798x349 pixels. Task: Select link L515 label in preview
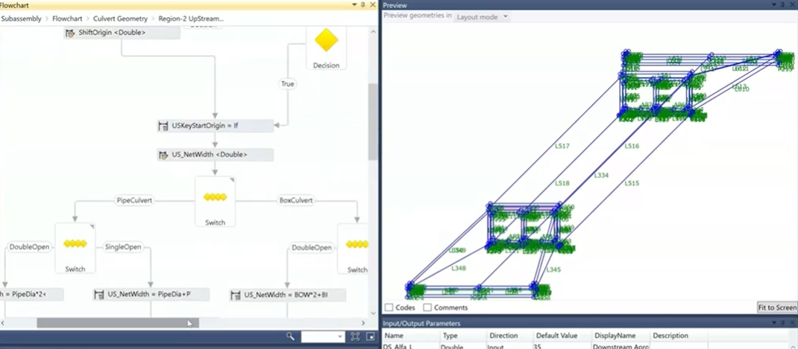click(x=632, y=183)
